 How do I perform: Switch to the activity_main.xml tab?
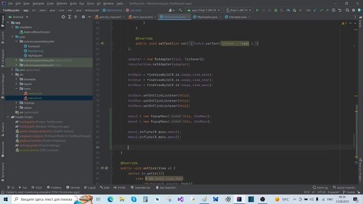click(109, 17)
